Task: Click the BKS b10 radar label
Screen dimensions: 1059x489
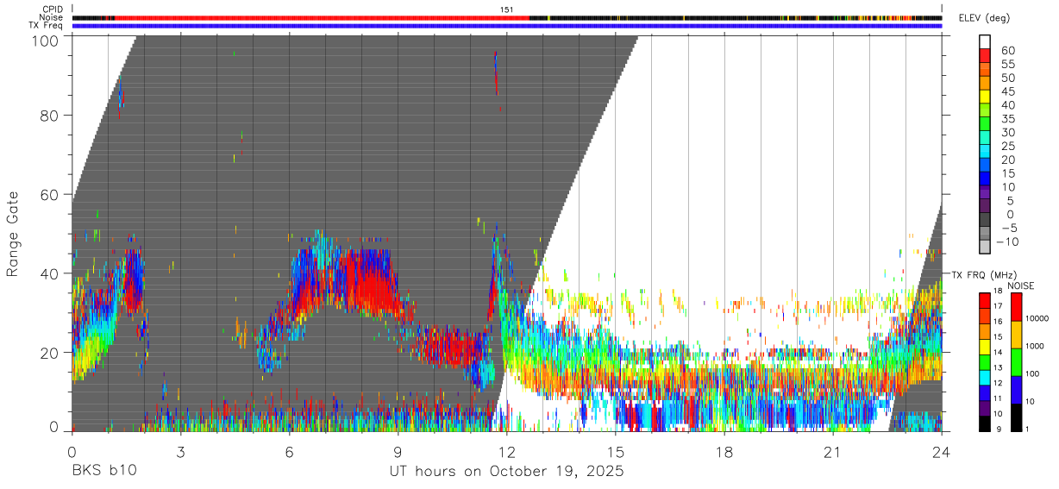Action: coord(103,471)
